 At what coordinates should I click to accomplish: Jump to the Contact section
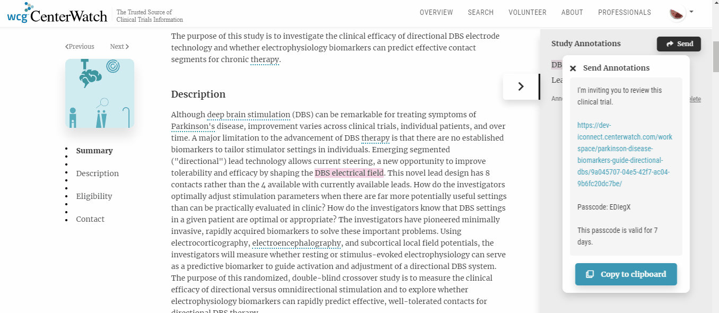coord(90,219)
